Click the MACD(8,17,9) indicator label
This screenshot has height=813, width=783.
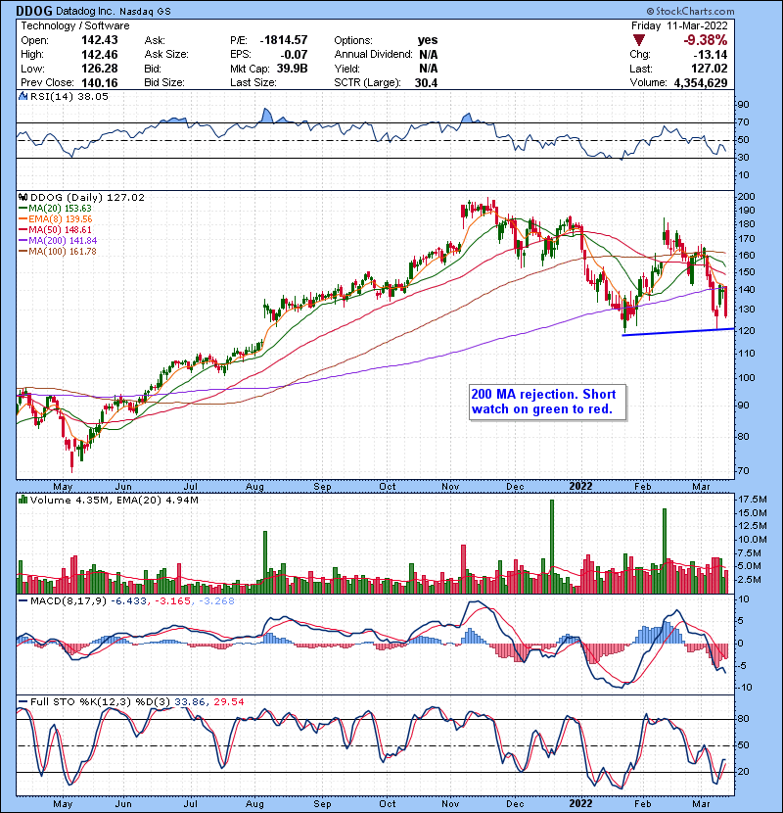click(69, 601)
